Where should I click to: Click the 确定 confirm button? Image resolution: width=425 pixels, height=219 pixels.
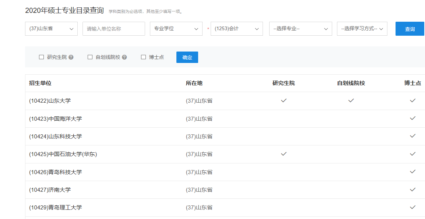(x=187, y=57)
